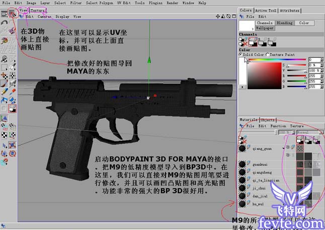
Task: Switch to the Texture view tab
Action: coord(38,11)
